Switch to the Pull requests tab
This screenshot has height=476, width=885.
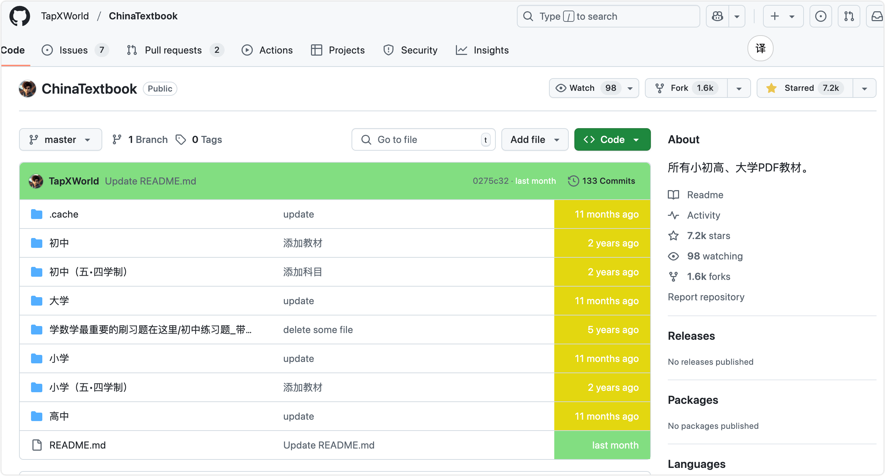click(175, 50)
